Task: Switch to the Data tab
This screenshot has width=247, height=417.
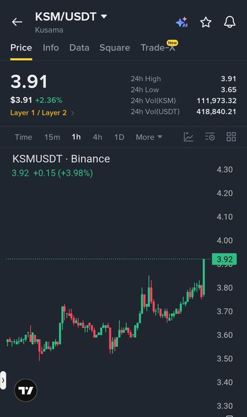Action: (x=79, y=48)
